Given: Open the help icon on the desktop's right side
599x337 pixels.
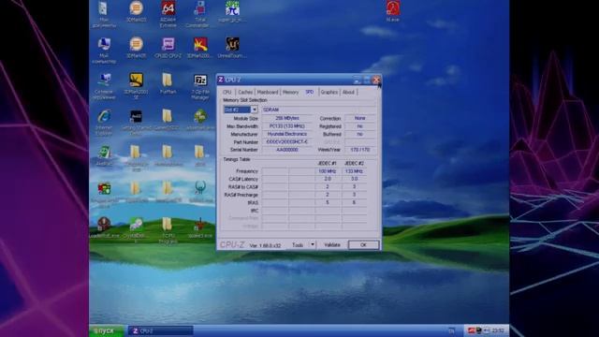Looking at the screenshot, I should pos(393,11).
